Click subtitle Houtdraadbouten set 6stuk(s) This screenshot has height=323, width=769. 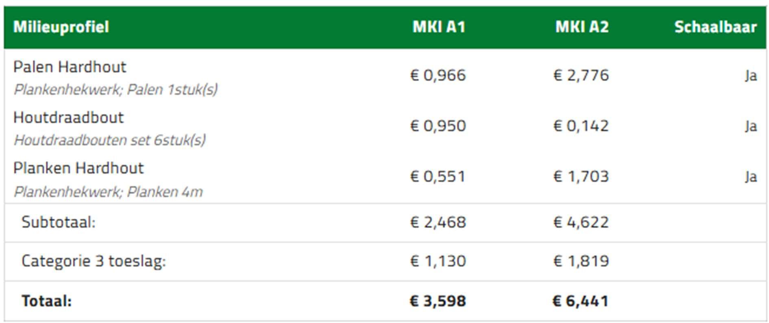tap(109, 140)
